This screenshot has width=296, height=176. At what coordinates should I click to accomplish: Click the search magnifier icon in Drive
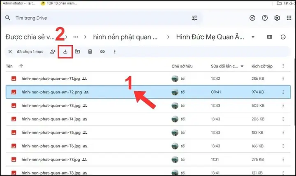click(8, 18)
